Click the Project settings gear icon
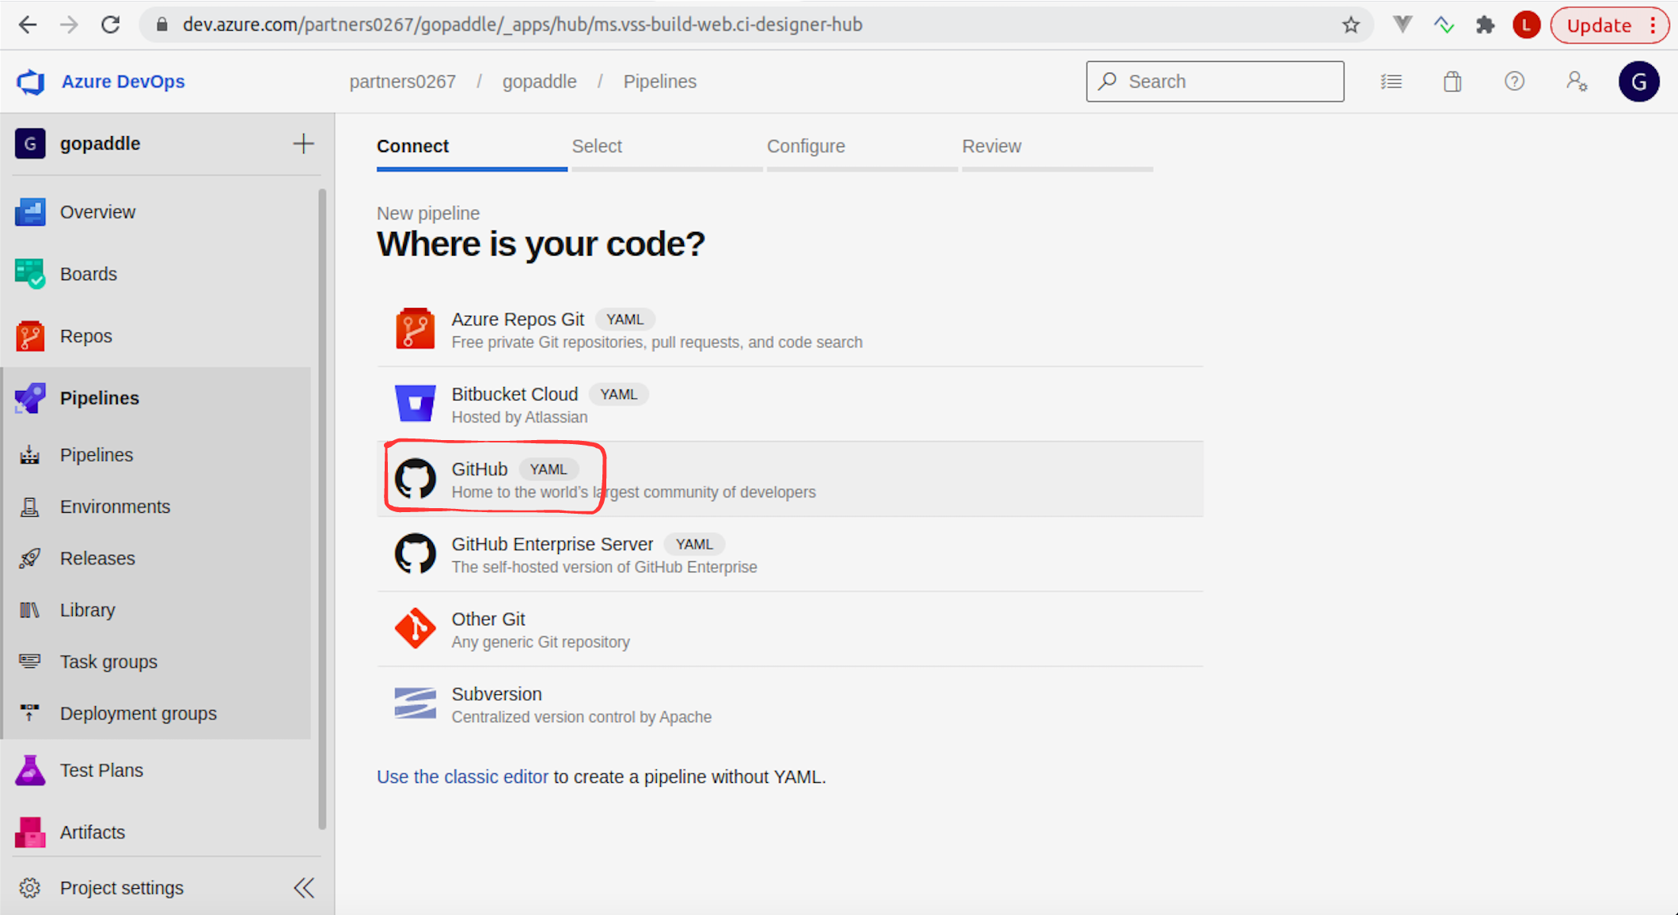This screenshot has height=915, width=1678. click(x=30, y=888)
